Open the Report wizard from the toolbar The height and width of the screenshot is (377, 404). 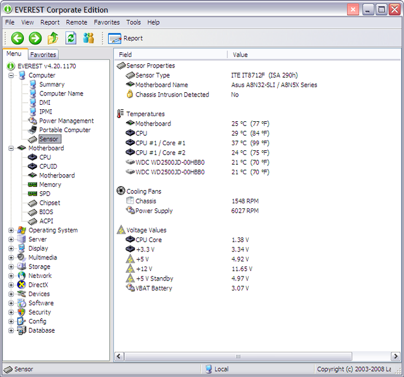click(x=125, y=39)
